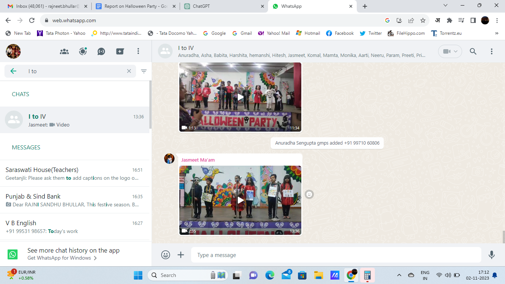Viewport: 505px width, 284px height.
Task: Click the I to IV group header name
Action: (x=186, y=48)
